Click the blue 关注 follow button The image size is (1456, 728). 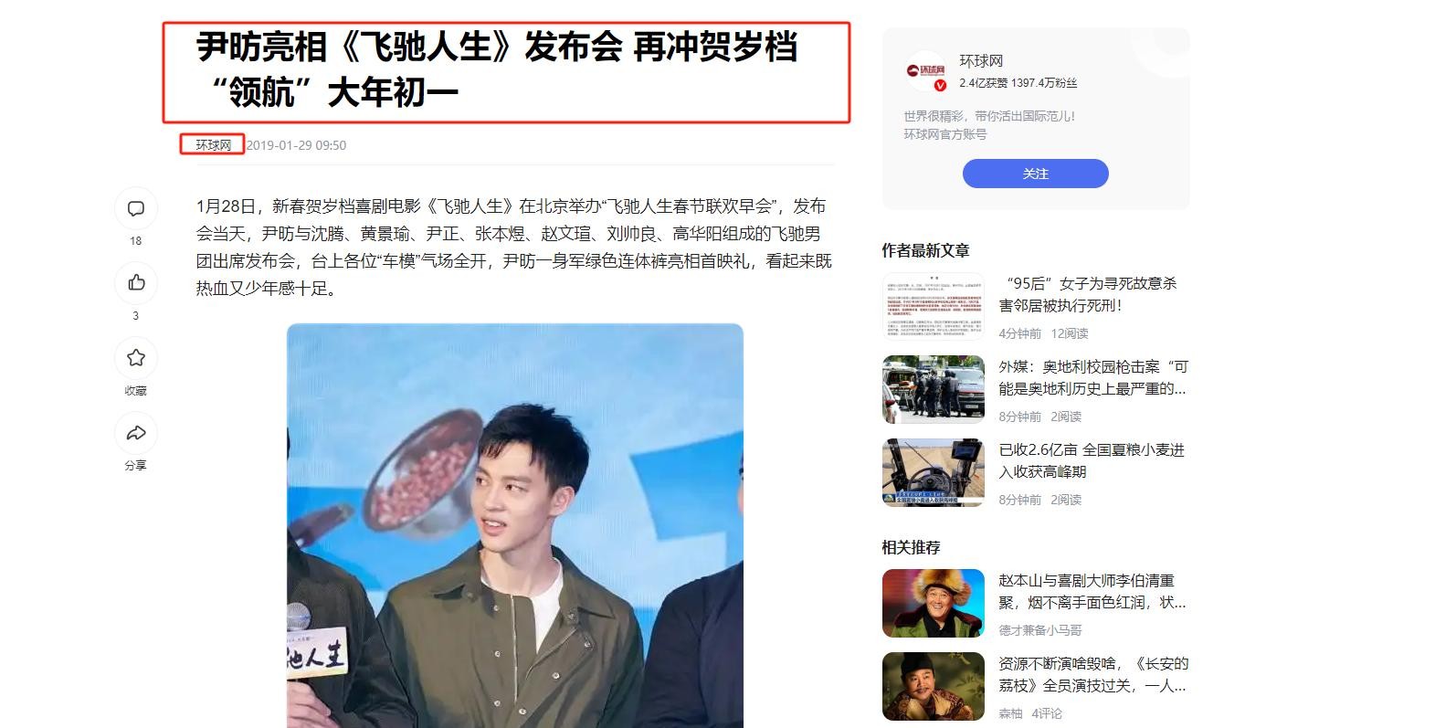coord(1035,174)
